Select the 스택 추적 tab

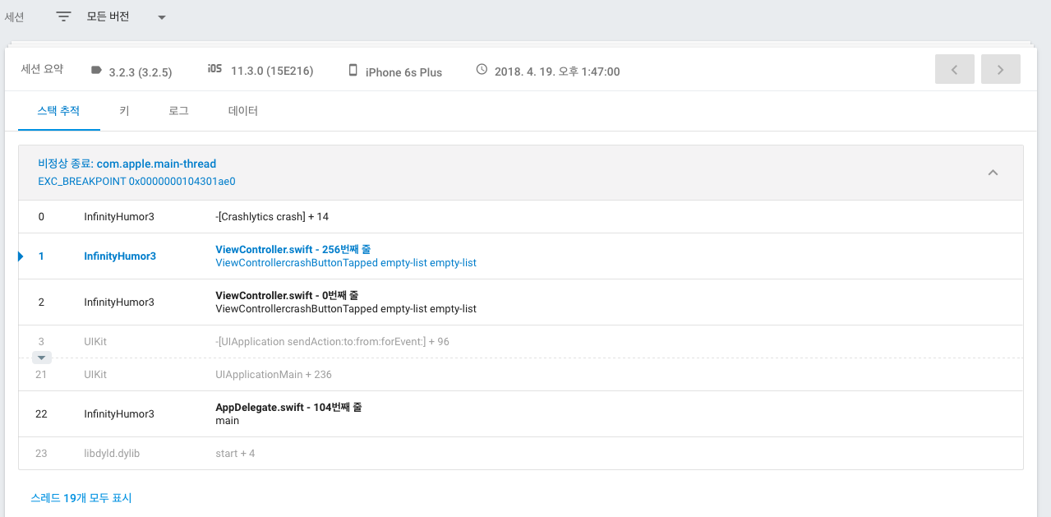pos(58,111)
